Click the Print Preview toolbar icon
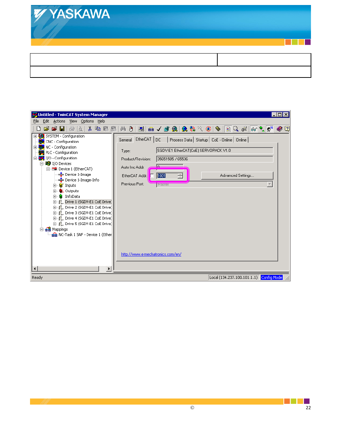 pos(80,129)
